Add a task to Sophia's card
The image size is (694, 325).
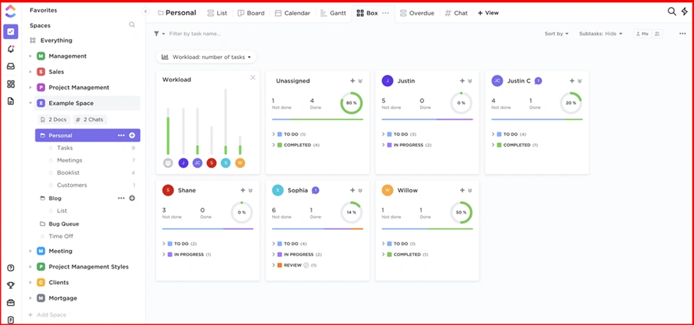click(x=353, y=190)
